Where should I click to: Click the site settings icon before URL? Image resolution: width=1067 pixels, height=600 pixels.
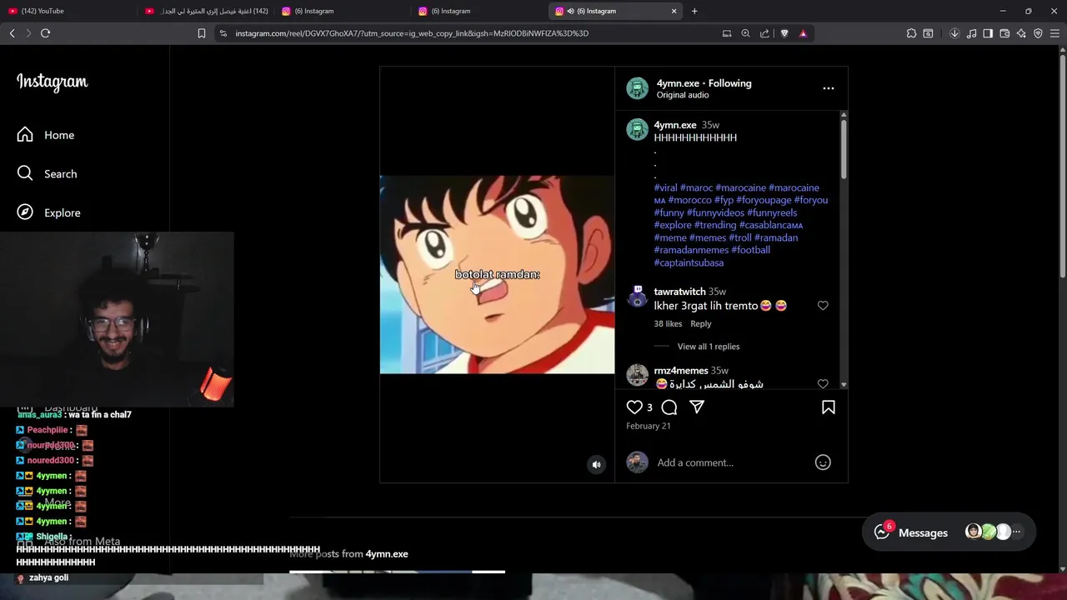(223, 33)
